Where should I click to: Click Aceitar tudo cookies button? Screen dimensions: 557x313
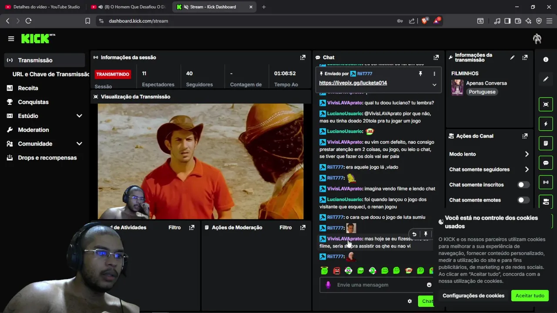530,296
